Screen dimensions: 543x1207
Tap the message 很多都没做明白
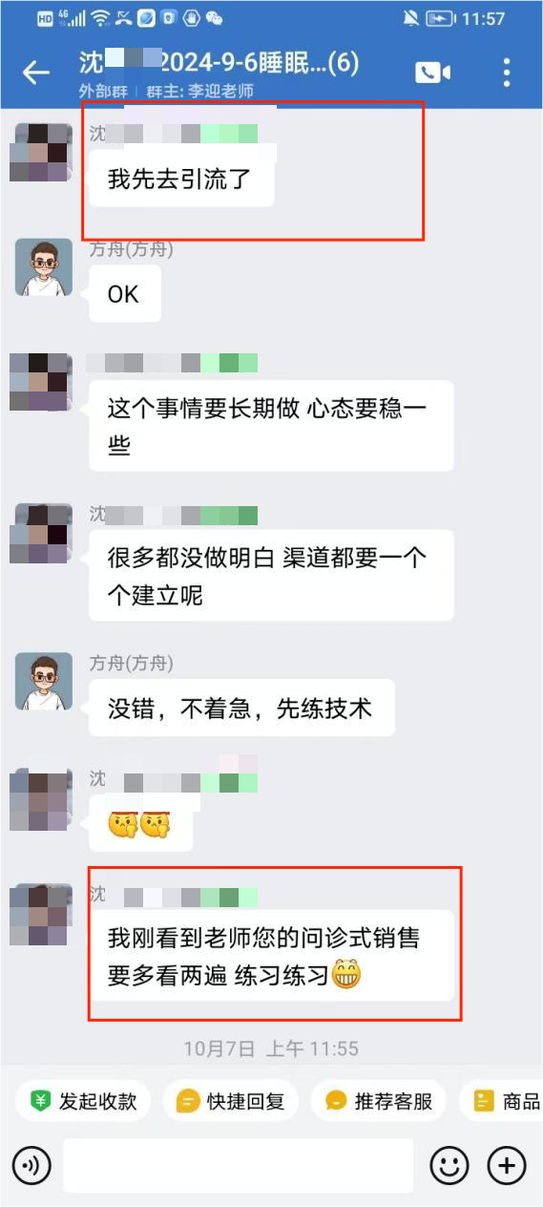271,576
